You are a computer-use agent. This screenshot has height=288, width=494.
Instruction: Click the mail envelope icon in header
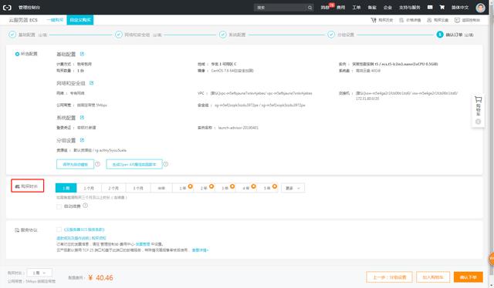tap(430, 7)
